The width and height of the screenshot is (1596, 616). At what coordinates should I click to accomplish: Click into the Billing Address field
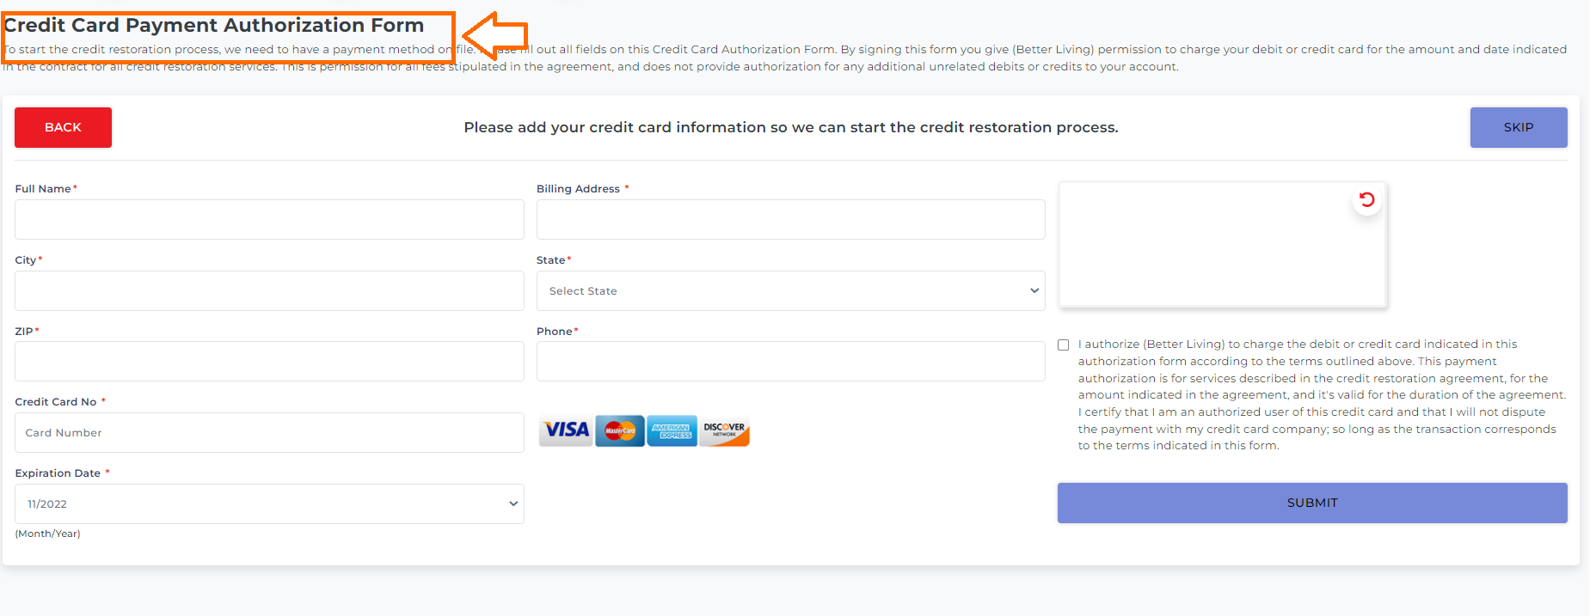790,220
